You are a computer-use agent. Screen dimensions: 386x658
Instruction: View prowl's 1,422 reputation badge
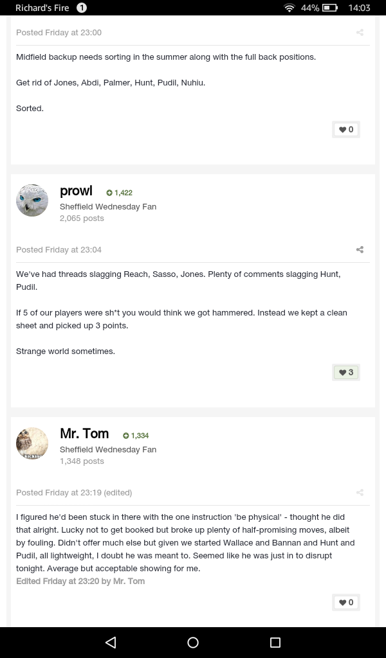tap(120, 193)
